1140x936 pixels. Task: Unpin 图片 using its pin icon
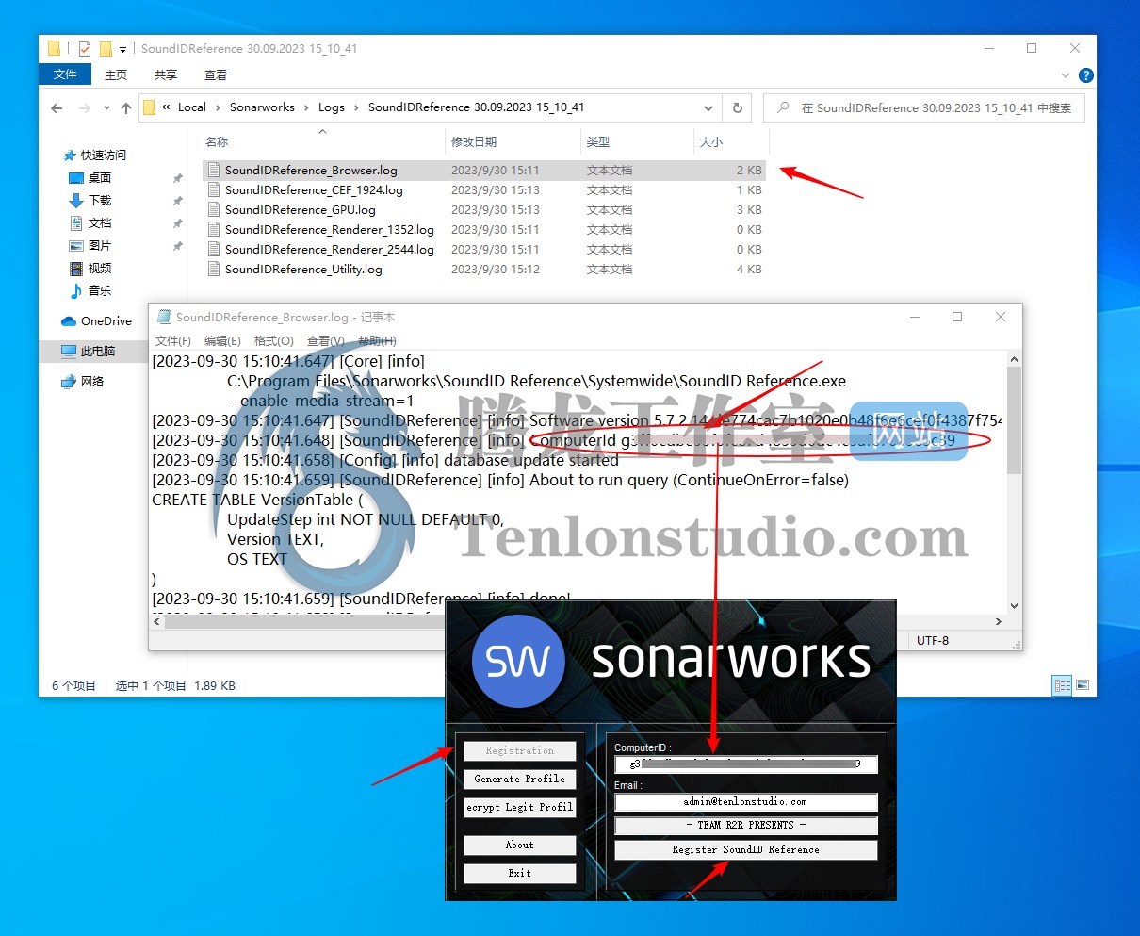[177, 246]
